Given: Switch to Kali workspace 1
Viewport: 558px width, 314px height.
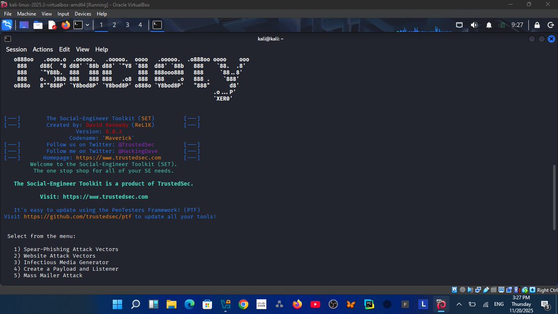Looking at the screenshot, I should pyautogui.click(x=101, y=25).
